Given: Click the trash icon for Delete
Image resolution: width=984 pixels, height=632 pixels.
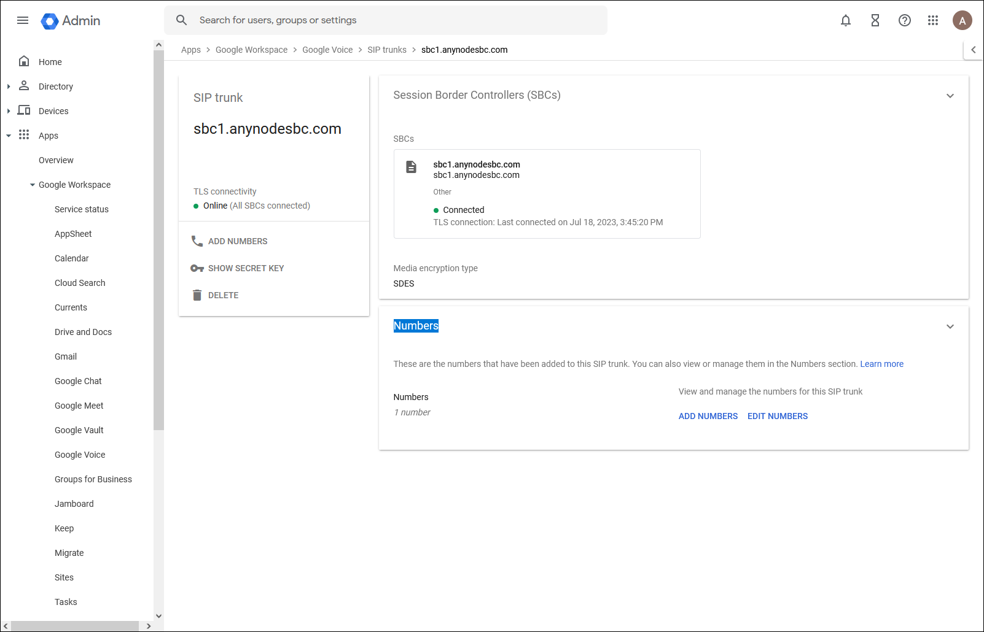Looking at the screenshot, I should [197, 295].
